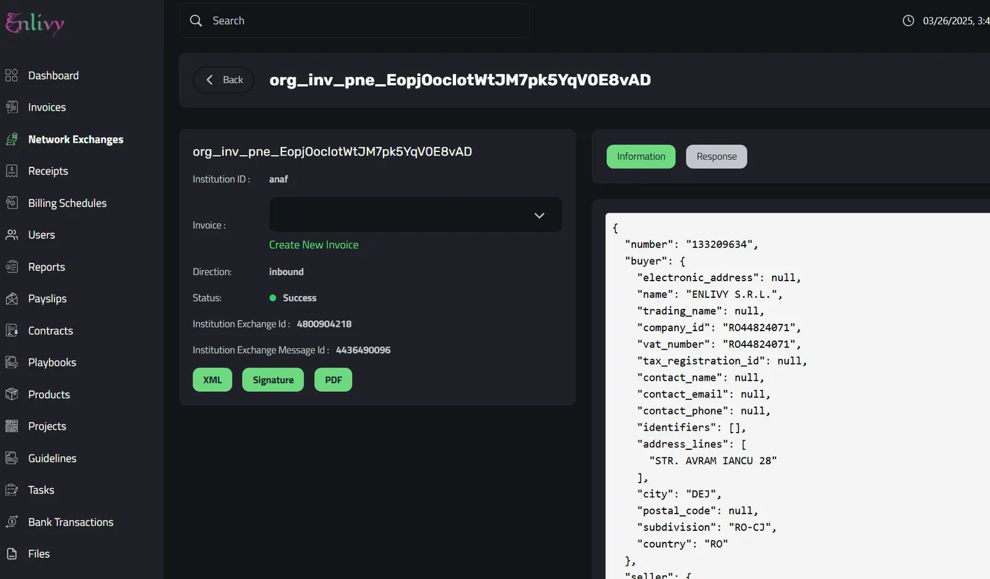Open the Projects sidebar icon
The width and height of the screenshot is (990, 579).
(x=12, y=426)
